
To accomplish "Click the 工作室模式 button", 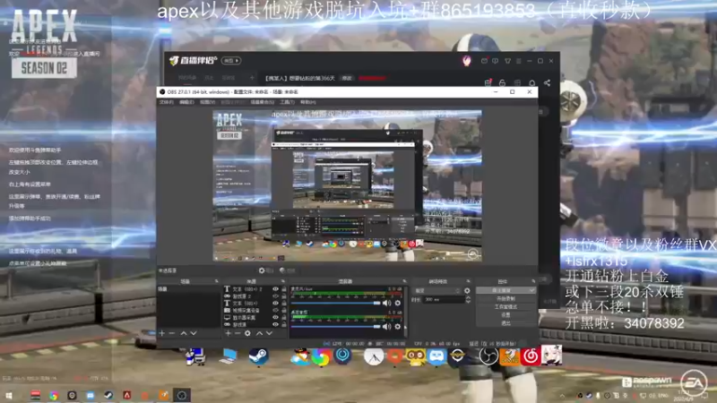I will [505, 306].
